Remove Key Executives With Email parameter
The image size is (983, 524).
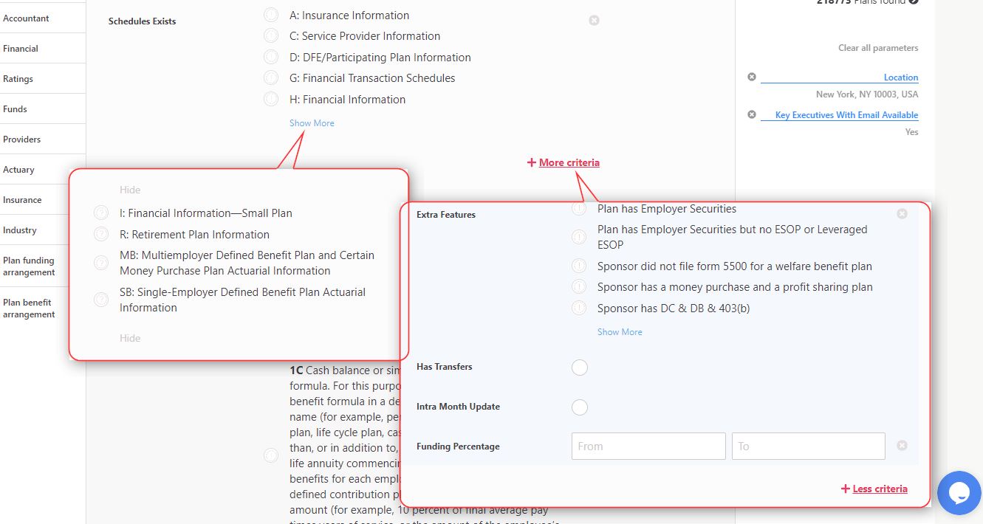752,114
